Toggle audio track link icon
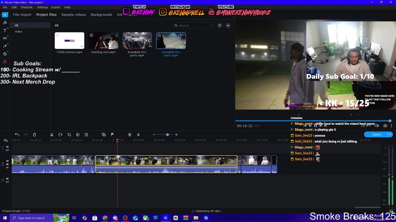 point(7,182)
